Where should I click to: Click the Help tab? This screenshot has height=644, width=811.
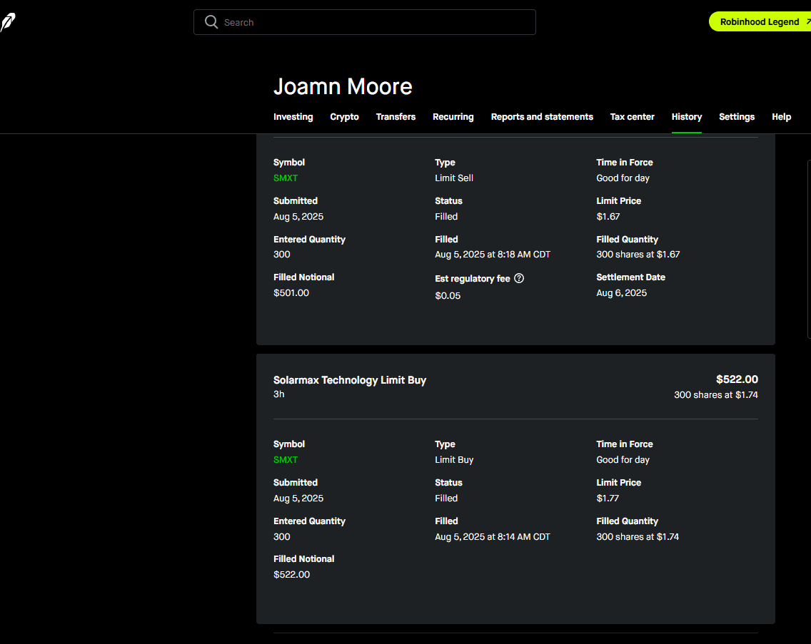(x=781, y=117)
